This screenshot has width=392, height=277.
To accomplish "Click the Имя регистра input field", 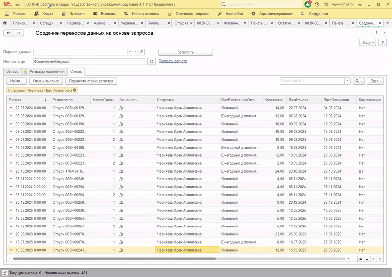I will pyautogui.click(x=88, y=61).
